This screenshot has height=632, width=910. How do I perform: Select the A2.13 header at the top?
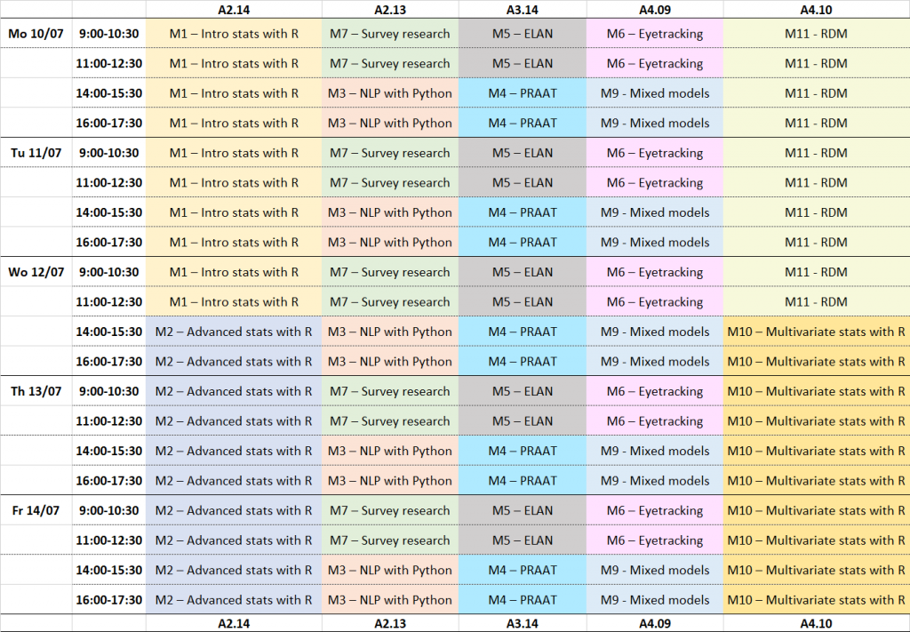pos(390,9)
